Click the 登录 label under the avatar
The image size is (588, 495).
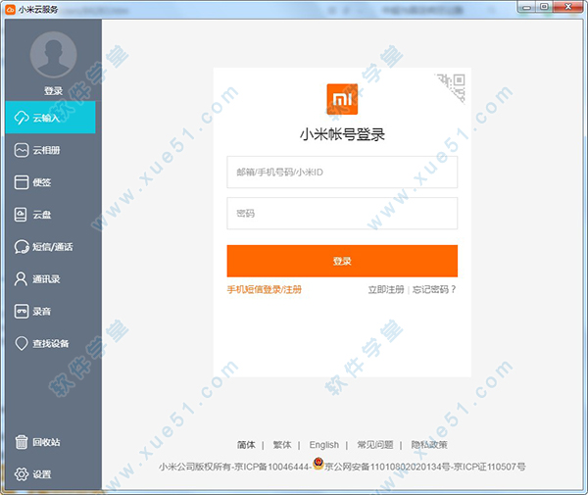(x=53, y=91)
